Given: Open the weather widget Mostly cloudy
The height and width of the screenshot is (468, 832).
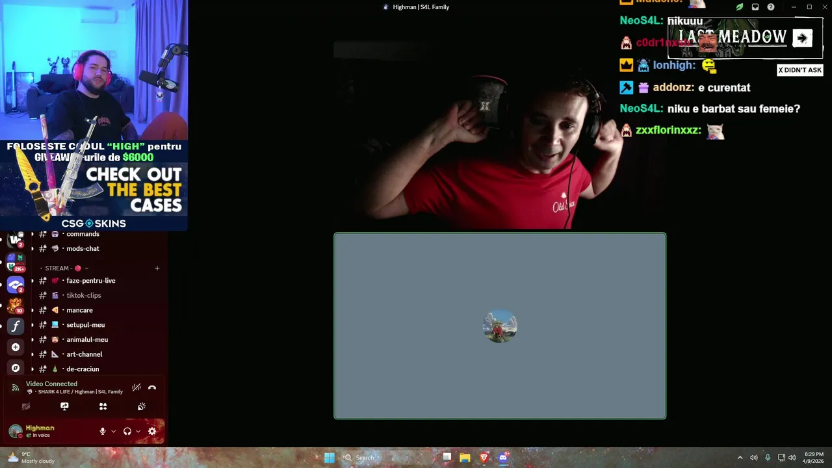Looking at the screenshot, I should 31,458.
